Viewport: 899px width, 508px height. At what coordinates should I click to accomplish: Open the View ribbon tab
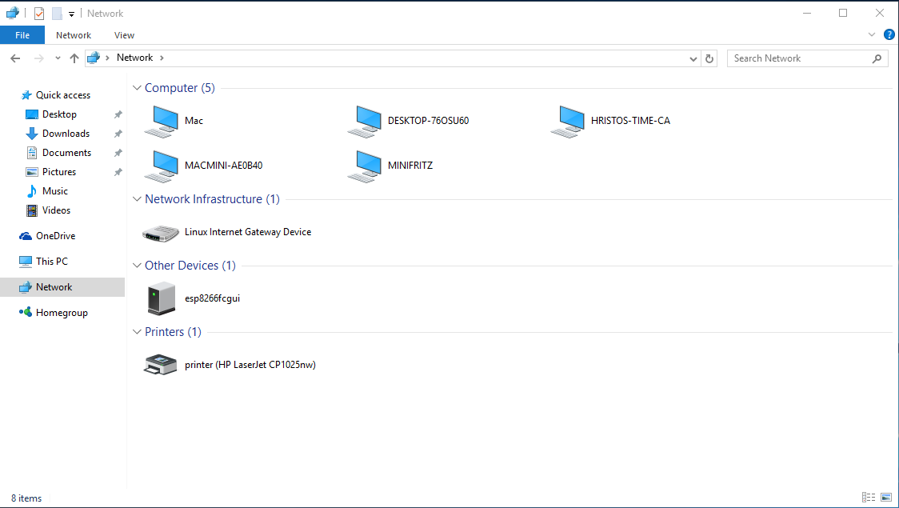(124, 35)
